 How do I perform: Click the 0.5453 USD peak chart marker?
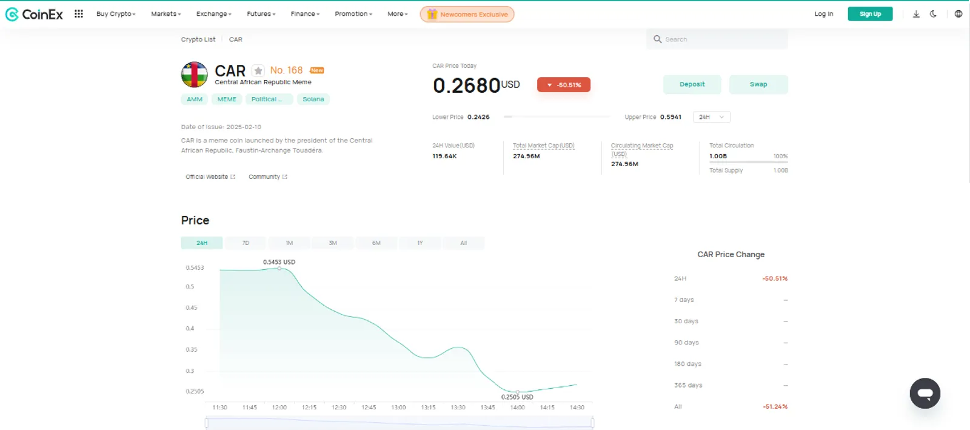[279, 268]
